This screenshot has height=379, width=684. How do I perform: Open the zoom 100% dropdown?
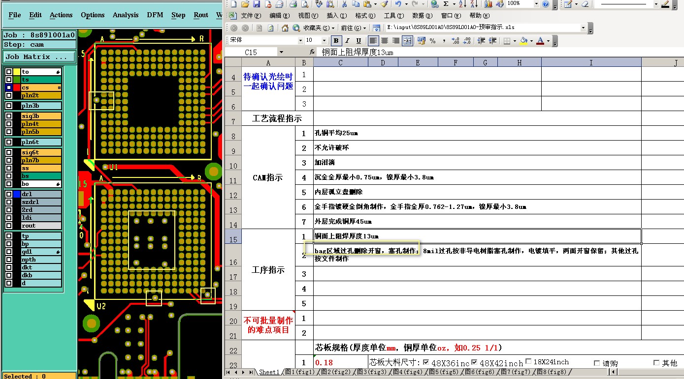point(536,4)
